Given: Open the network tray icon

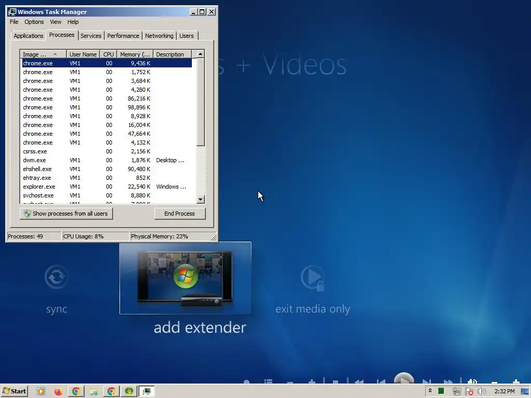Looking at the screenshot, I should pyautogui.click(x=456, y=391).
